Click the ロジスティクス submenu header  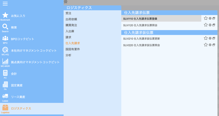coord(92,8)
